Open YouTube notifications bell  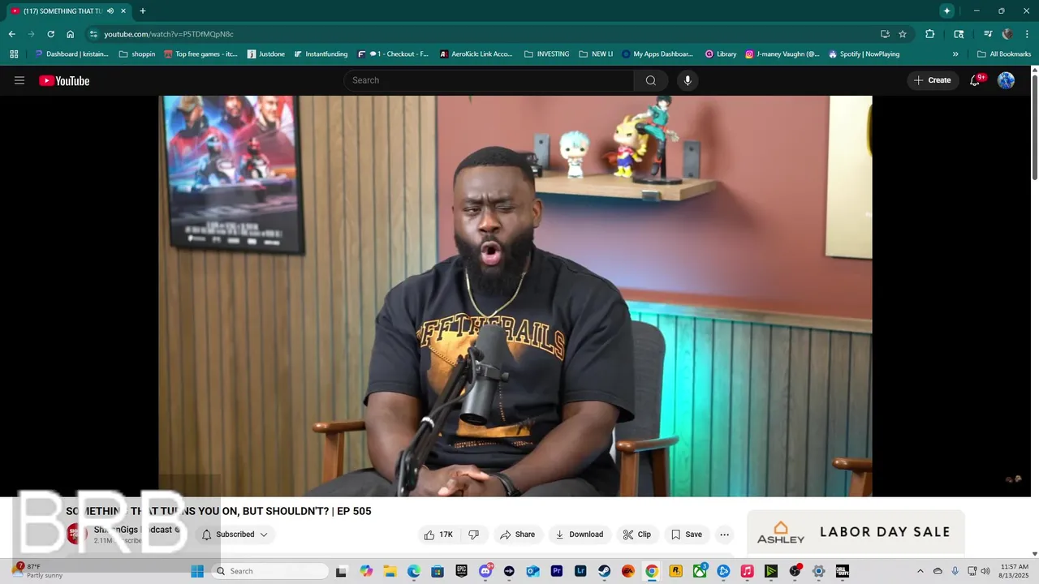(976, 80)
